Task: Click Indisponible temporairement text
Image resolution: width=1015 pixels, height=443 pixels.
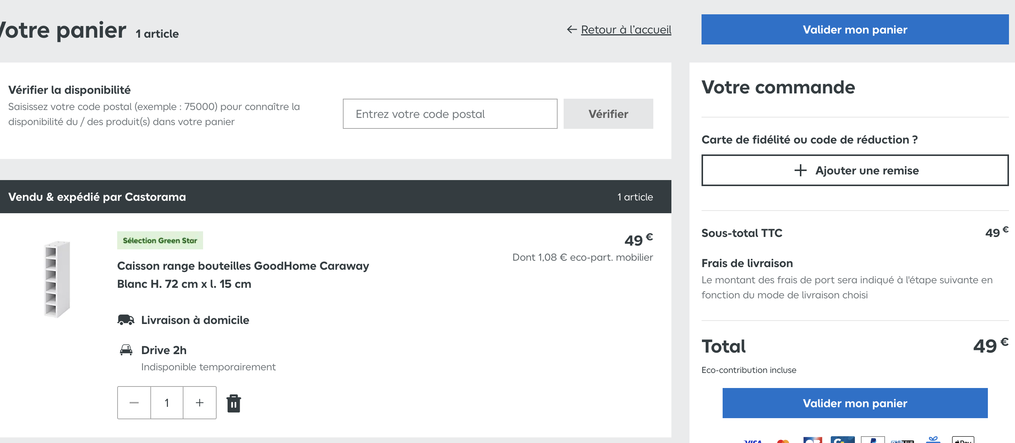Action: point(208,367)
